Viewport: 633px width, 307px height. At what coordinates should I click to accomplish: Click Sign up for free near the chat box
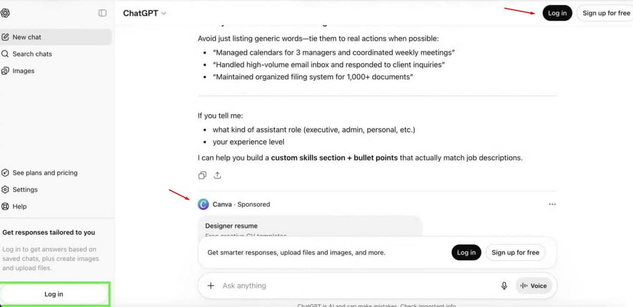pyautogui.click(x=515, y=252)
